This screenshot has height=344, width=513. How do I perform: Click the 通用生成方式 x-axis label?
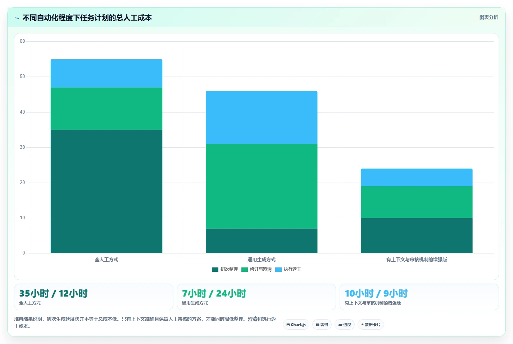coord(262,260)
